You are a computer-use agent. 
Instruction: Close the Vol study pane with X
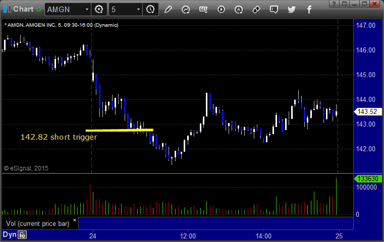click(x=75, y=220)
